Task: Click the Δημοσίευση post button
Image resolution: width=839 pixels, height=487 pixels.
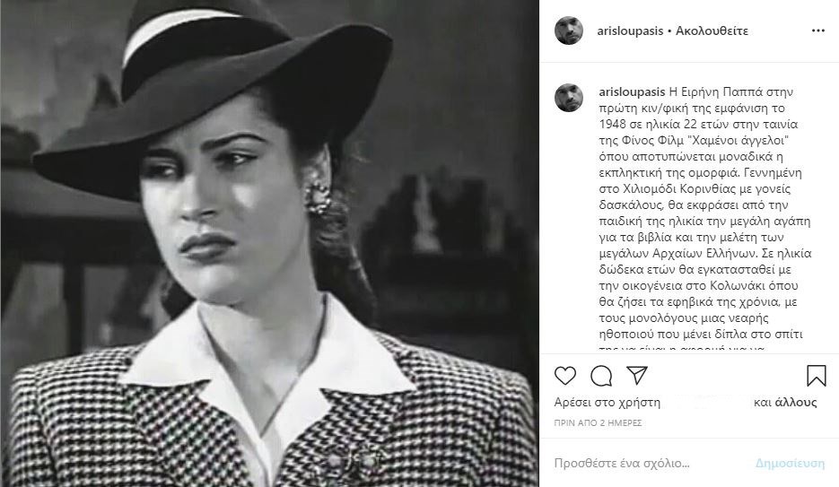Action: tap(790, 463)
